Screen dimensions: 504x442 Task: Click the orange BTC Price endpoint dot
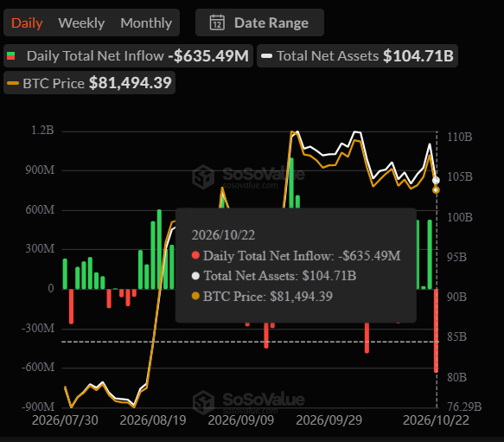437,190
